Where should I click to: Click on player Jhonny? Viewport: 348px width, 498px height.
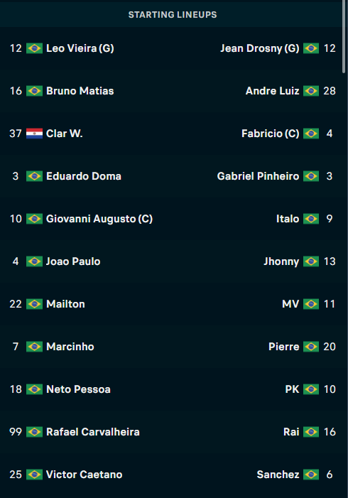pos(281,261)
